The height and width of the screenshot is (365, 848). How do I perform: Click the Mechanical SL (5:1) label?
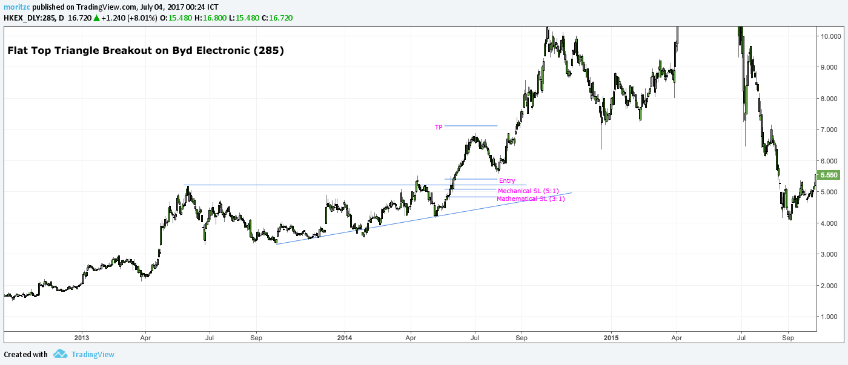[x=528, y=191]
